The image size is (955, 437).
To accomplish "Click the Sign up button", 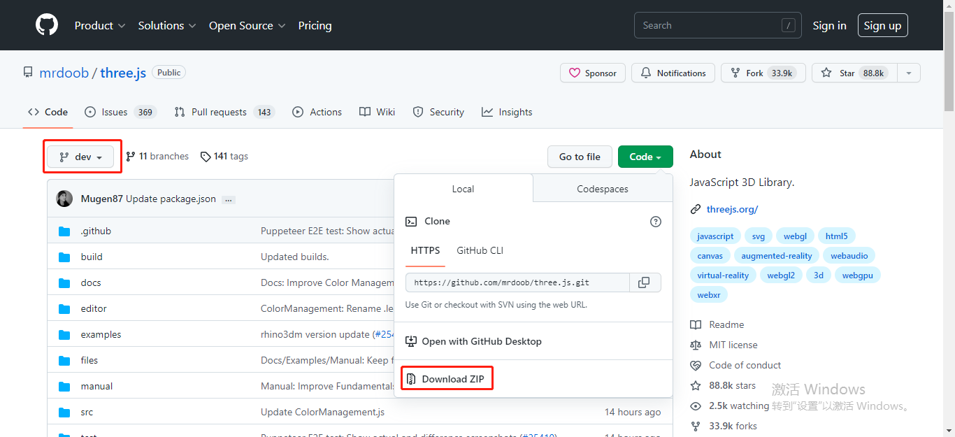I will (x=882, y=25).
